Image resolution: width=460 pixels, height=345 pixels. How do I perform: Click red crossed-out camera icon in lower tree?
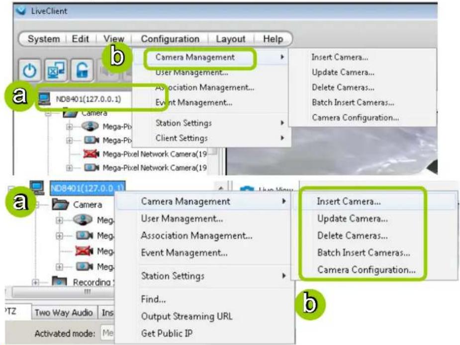coord(84,251)
